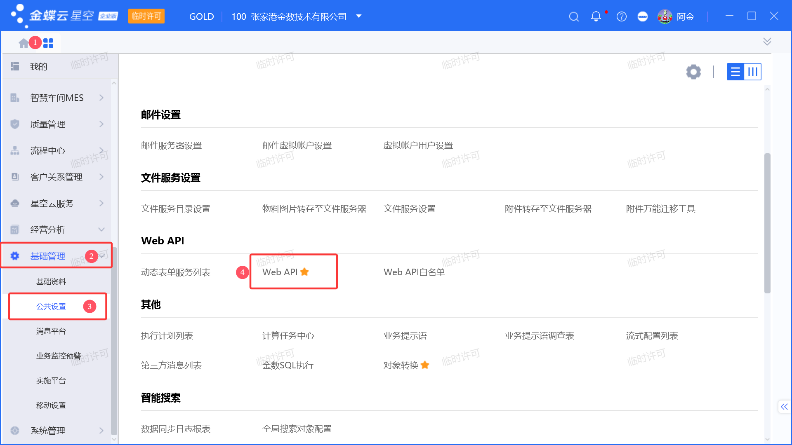Open 计算任务中心 link
Viewport: 792px width, 445px height.
coord(288,336)
